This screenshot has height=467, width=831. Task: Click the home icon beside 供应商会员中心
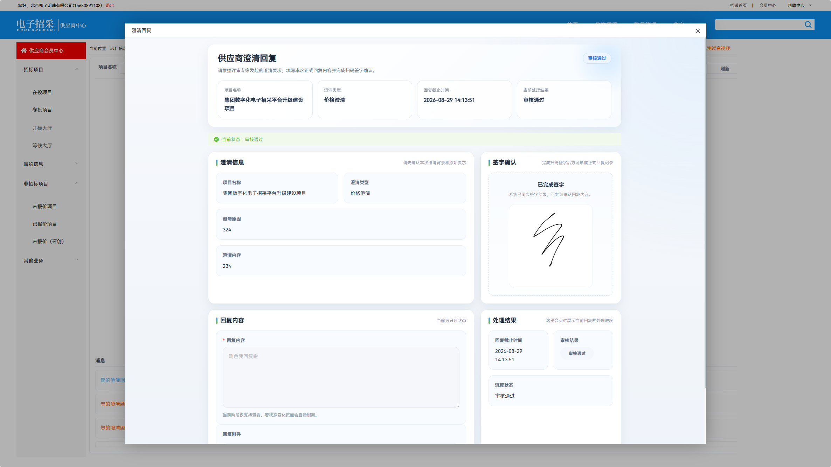point(24,51)
